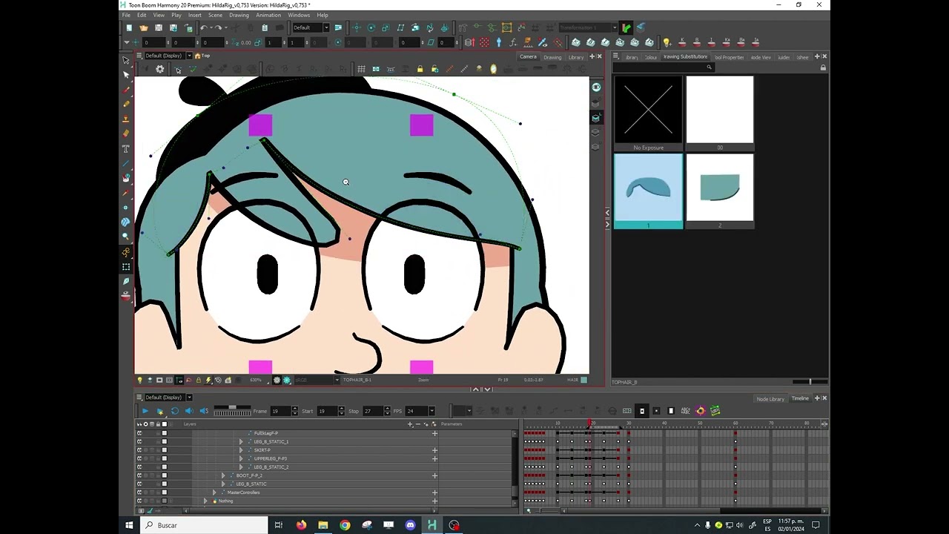Click the HAIR colour swatch in camera status bar
The width and height of the screenshot is (949, 534).
(583, 380)
